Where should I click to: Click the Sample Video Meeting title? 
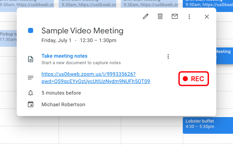coord(82,31)
